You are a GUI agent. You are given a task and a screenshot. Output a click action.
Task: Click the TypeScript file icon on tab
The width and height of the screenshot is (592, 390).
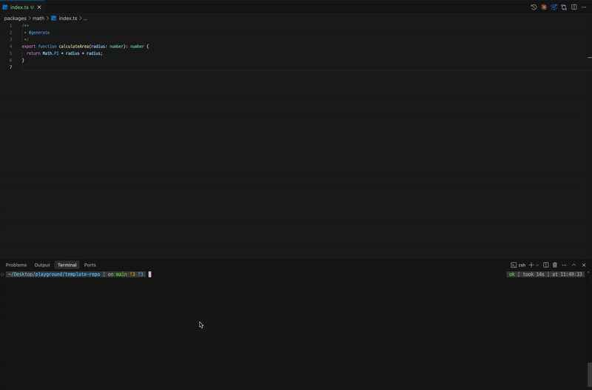(x=5, y=7)
